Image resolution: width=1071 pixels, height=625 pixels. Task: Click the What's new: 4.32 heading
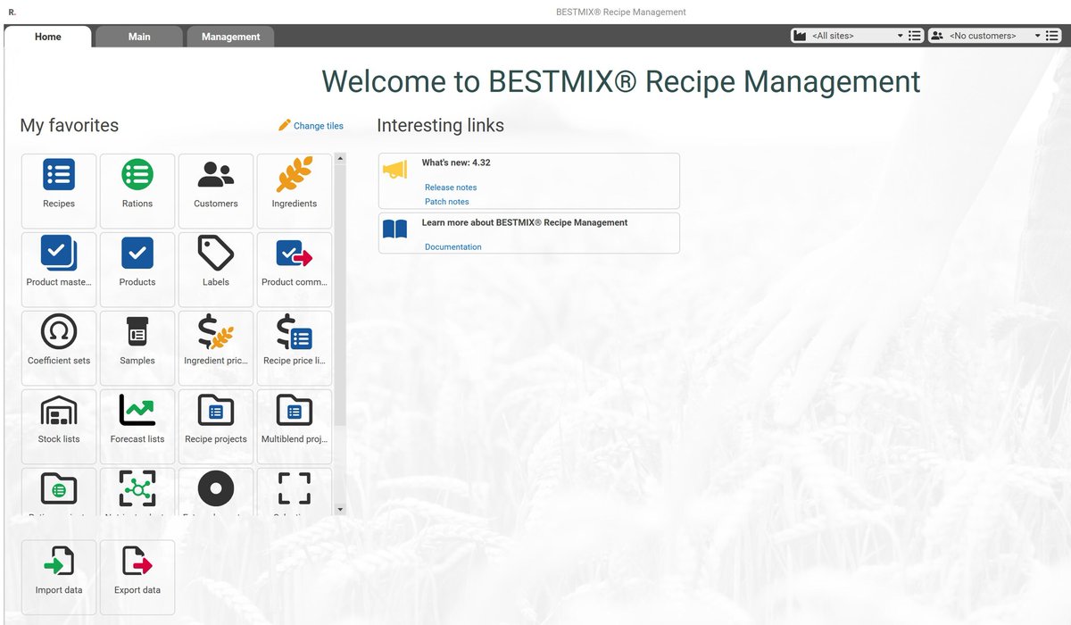pyautogui.click(x=456, y=162)
